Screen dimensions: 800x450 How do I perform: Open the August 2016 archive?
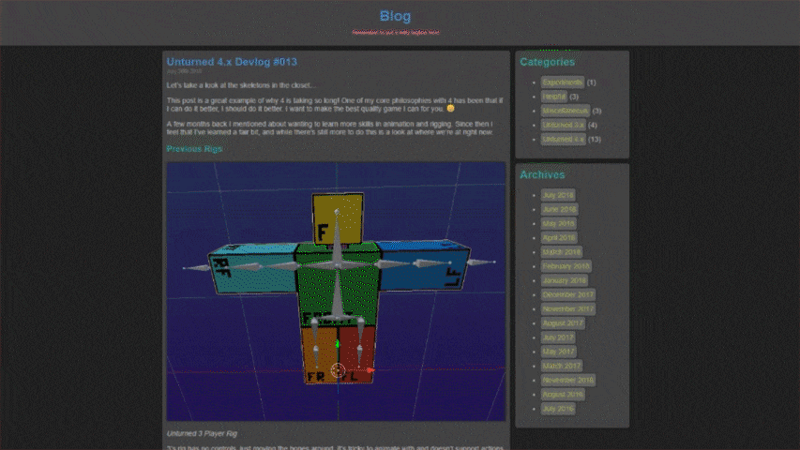(x=563, y=395)
